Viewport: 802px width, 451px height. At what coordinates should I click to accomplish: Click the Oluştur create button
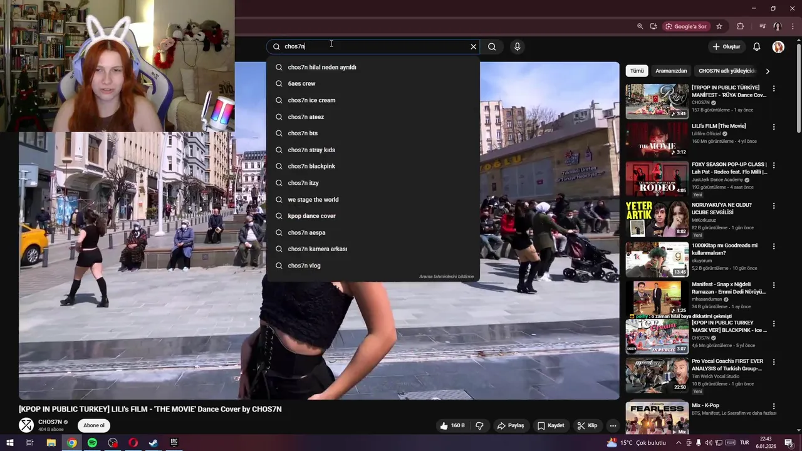tap(726, 47)
